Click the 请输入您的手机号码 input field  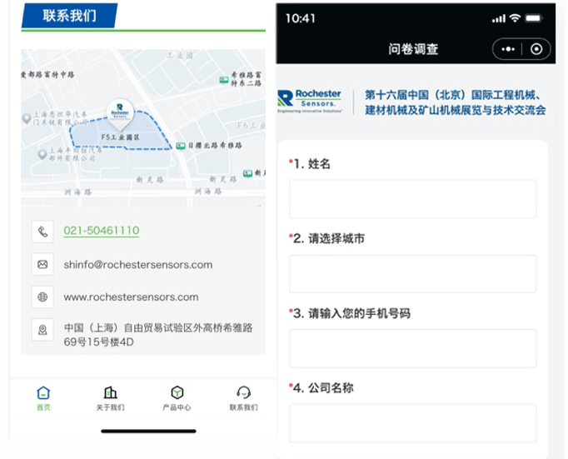[412, 348]
